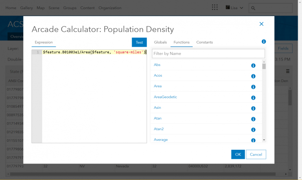Select the Expression tab
This screenshot has width=302, height=180.
[44, 42]
